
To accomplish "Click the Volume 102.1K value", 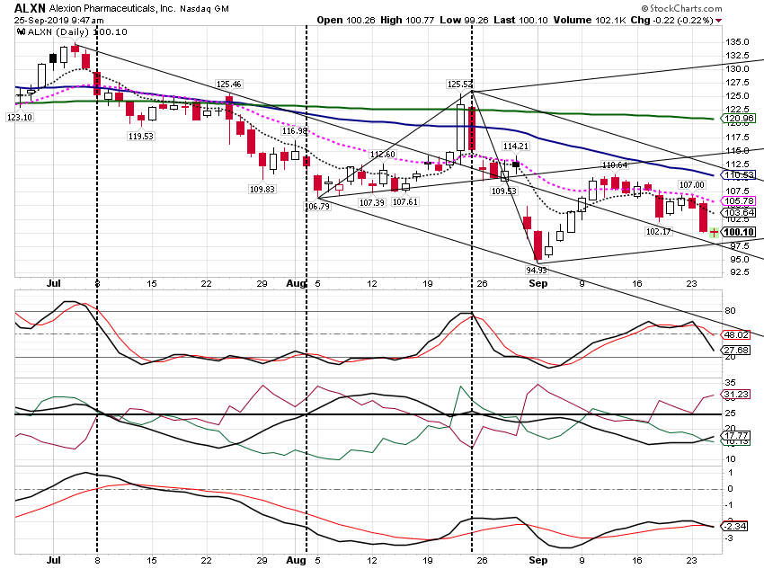I will pyautogui.click(x=590, y=21).
